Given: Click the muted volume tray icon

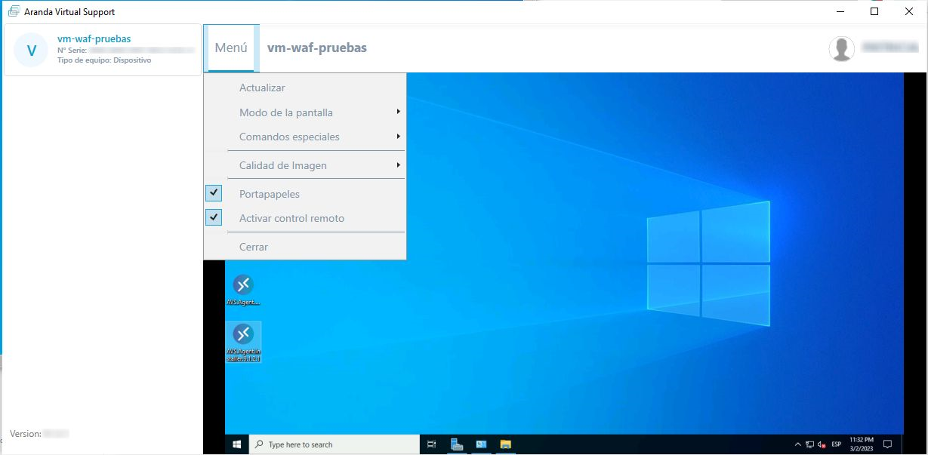Looking at the screenshot, I should pyautogui.click(x=822, y=444).
